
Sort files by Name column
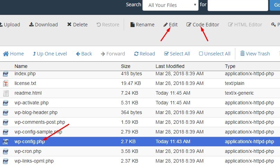click(x=21, y=66)
